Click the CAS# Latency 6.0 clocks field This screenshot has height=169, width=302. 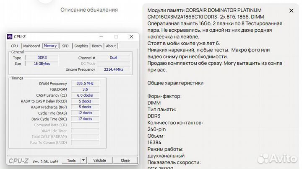[84, 95]
